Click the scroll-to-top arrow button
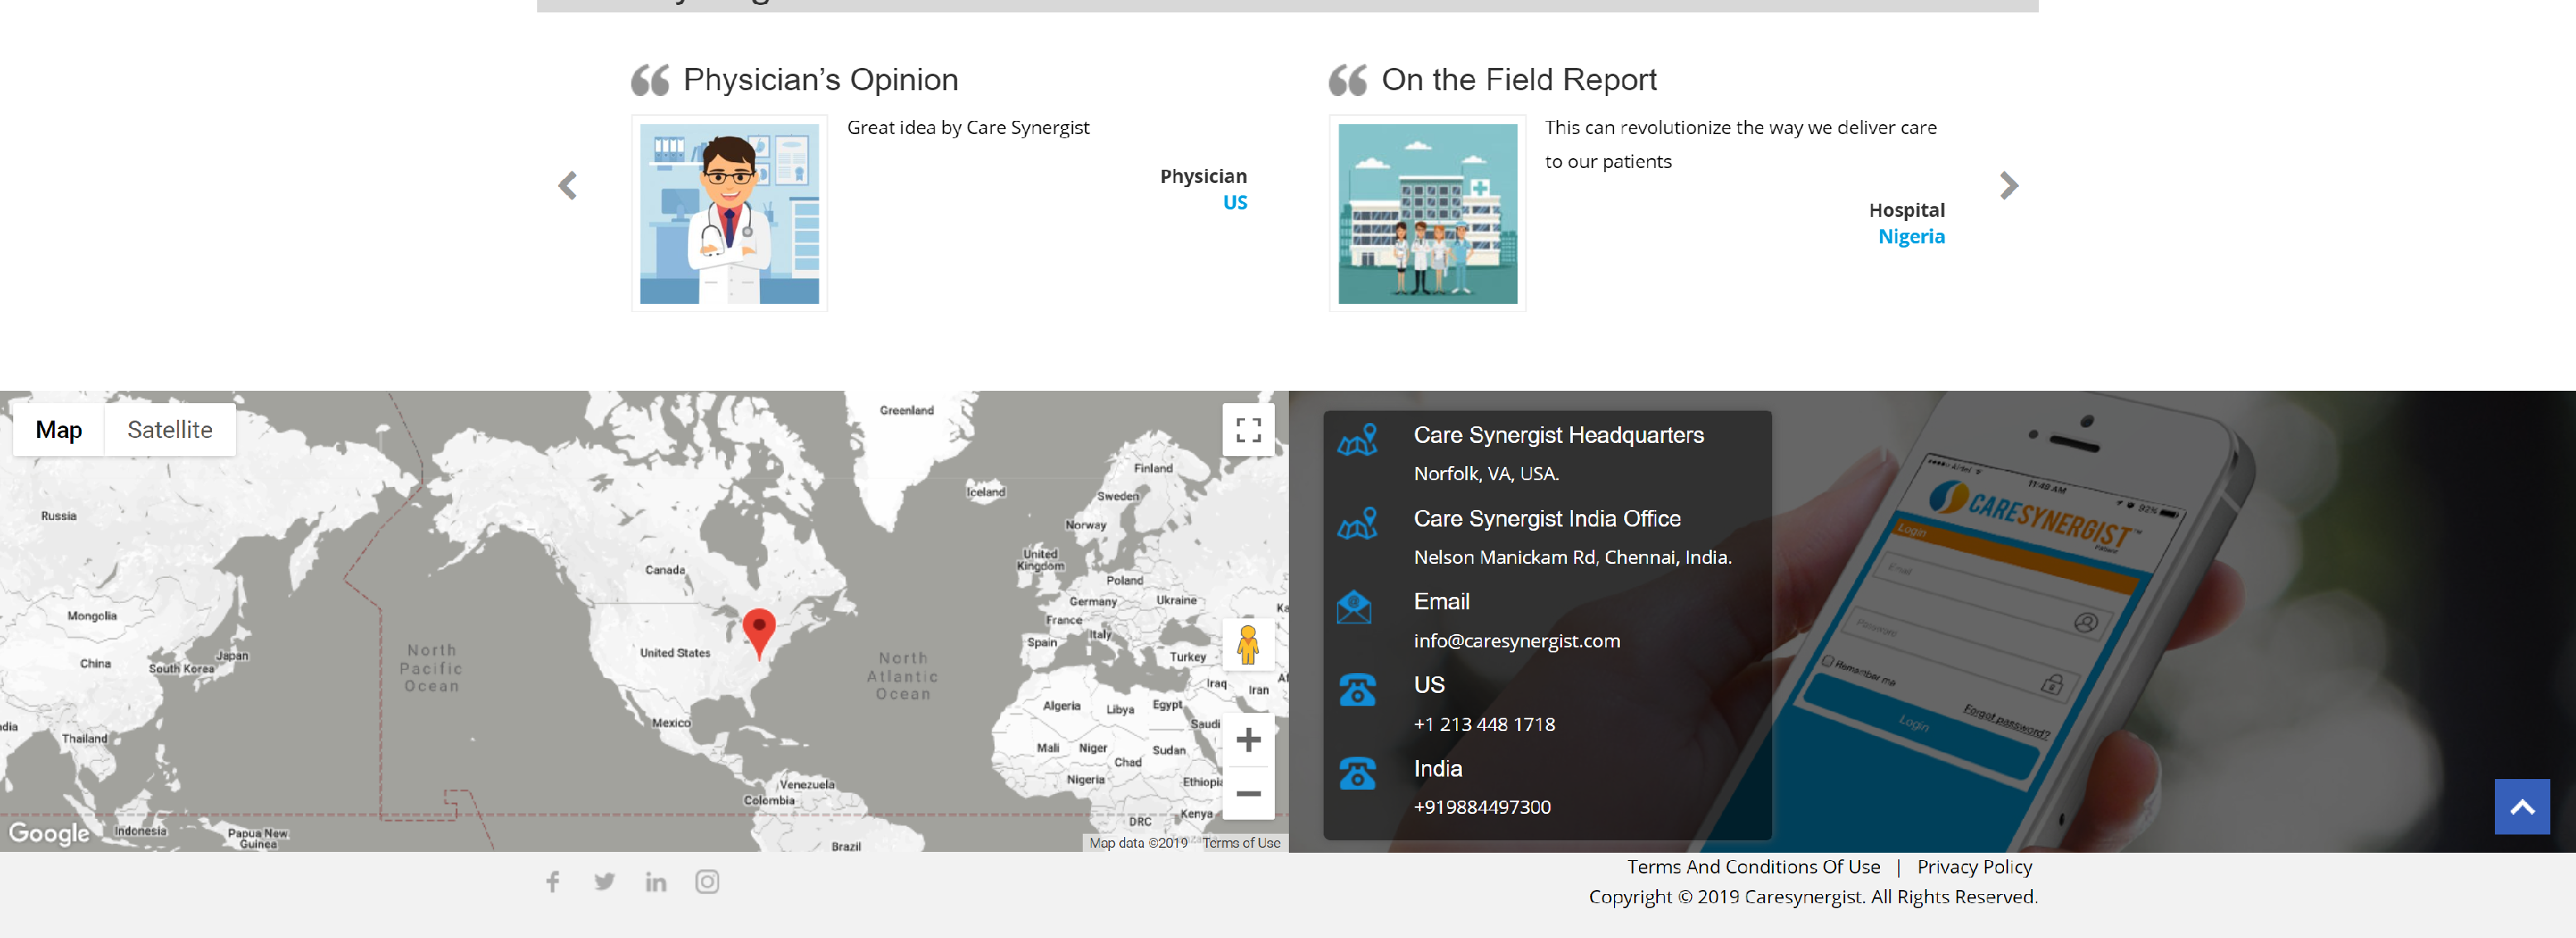2576x938 pixels. (2521, 806)
